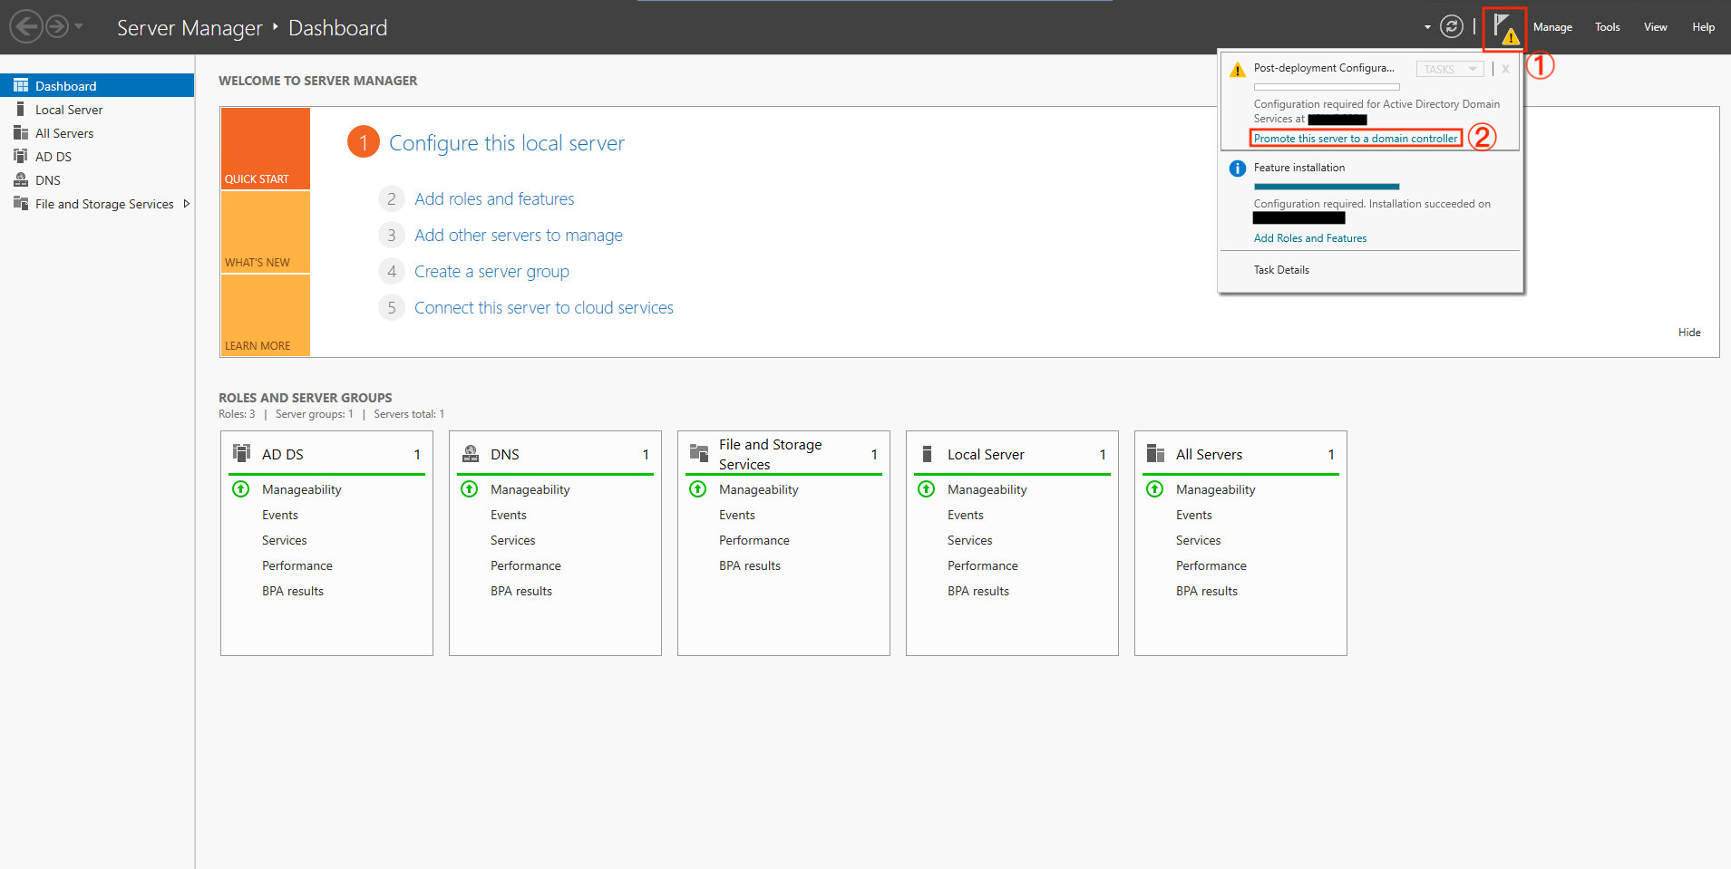Open Events in AD DS tile
This screenshot has height=869, width=1731.
(x=280, y=515)
